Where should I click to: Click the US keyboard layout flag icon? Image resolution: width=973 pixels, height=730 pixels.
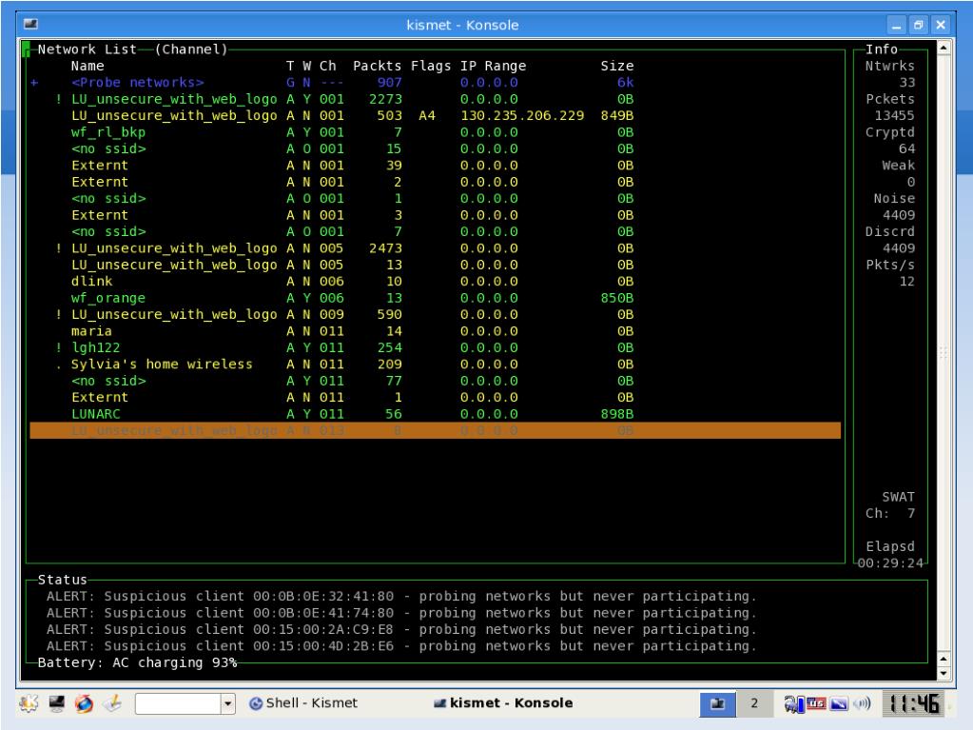pos(816,703)
